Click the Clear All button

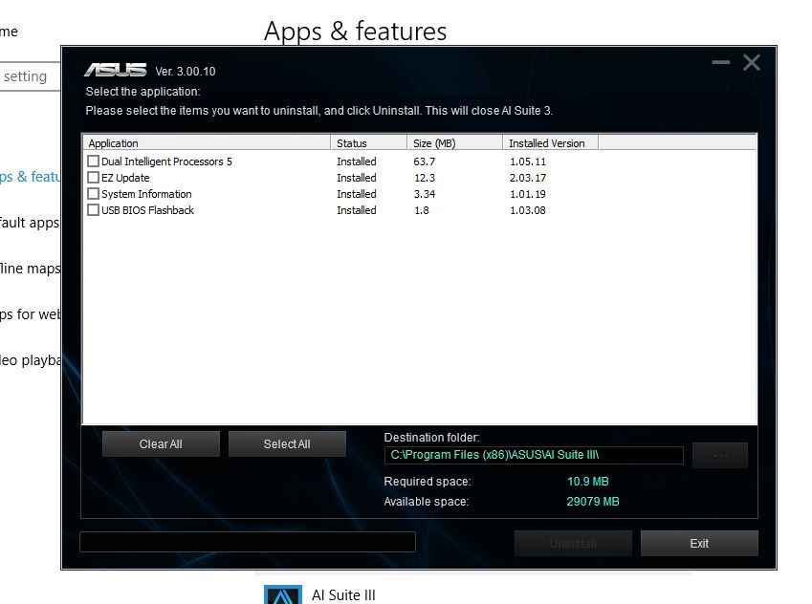point(161,444)
